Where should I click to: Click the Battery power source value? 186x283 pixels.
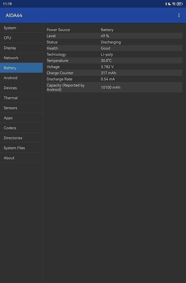pos(107,30)
